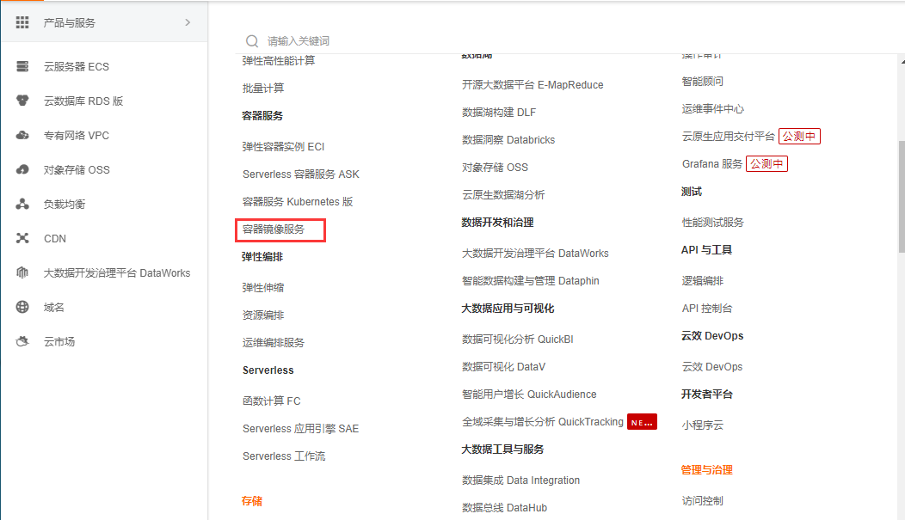Open 产品与服务 menu label
This screenshot has height=520, width=905.
click(70, 22)
